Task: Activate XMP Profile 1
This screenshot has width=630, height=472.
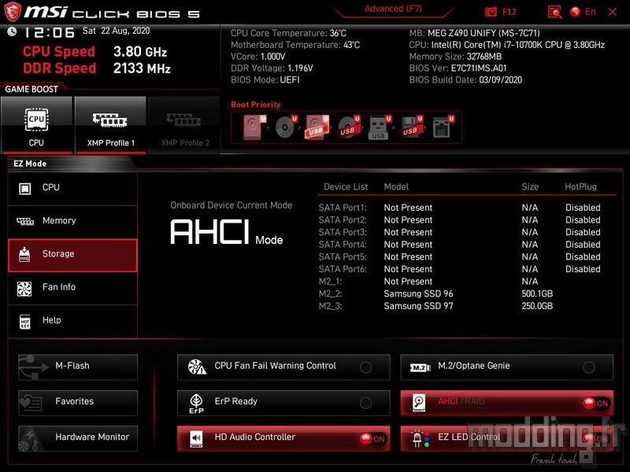Action: [110, 125]
